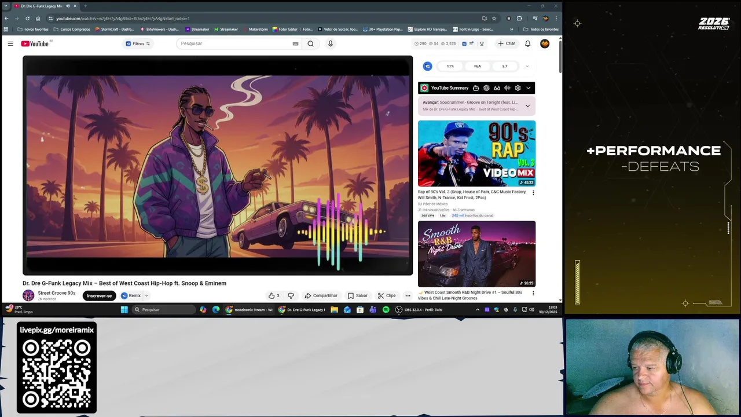Go back with the browser back arrow
This screenshot has height=417, width=741.
click(6, 18)
